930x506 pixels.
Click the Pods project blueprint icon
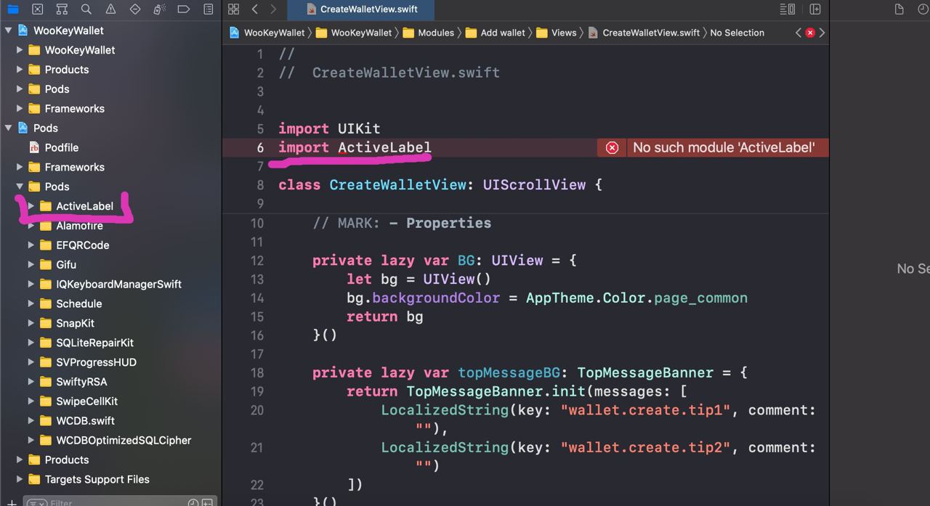(x=22, y=128)
